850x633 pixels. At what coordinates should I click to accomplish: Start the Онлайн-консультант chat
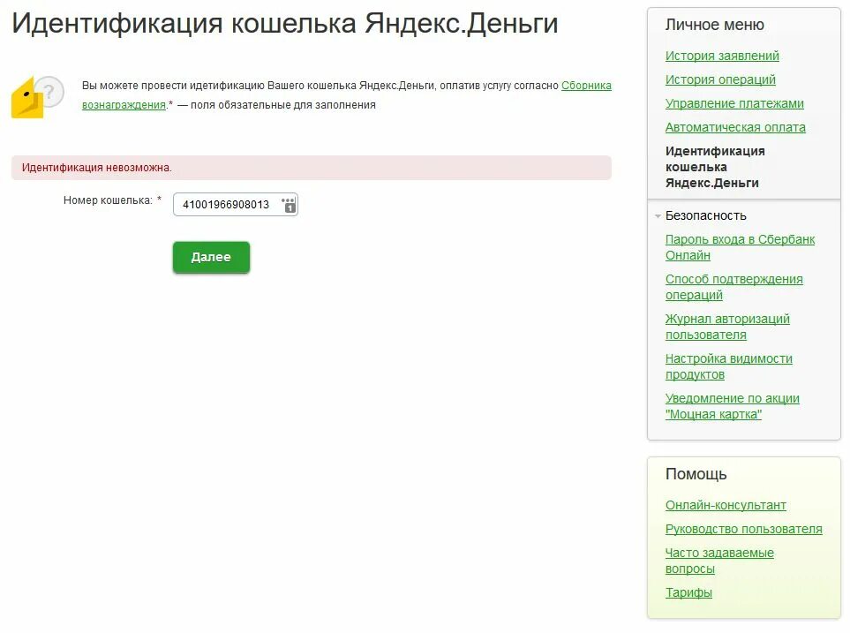726,505
